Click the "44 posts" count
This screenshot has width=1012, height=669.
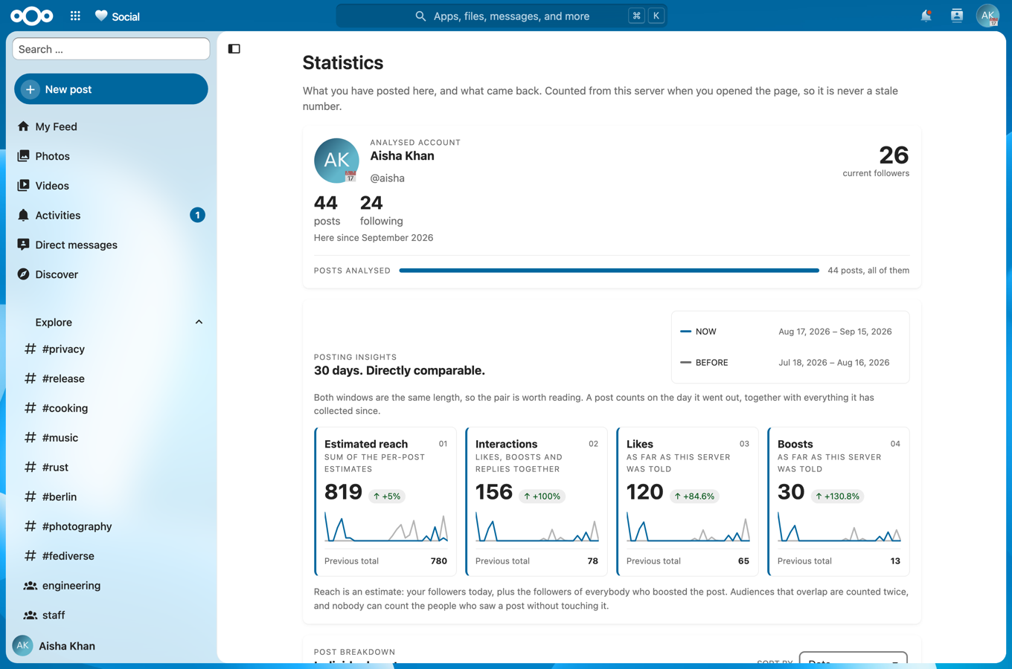(x=327, y=210)
